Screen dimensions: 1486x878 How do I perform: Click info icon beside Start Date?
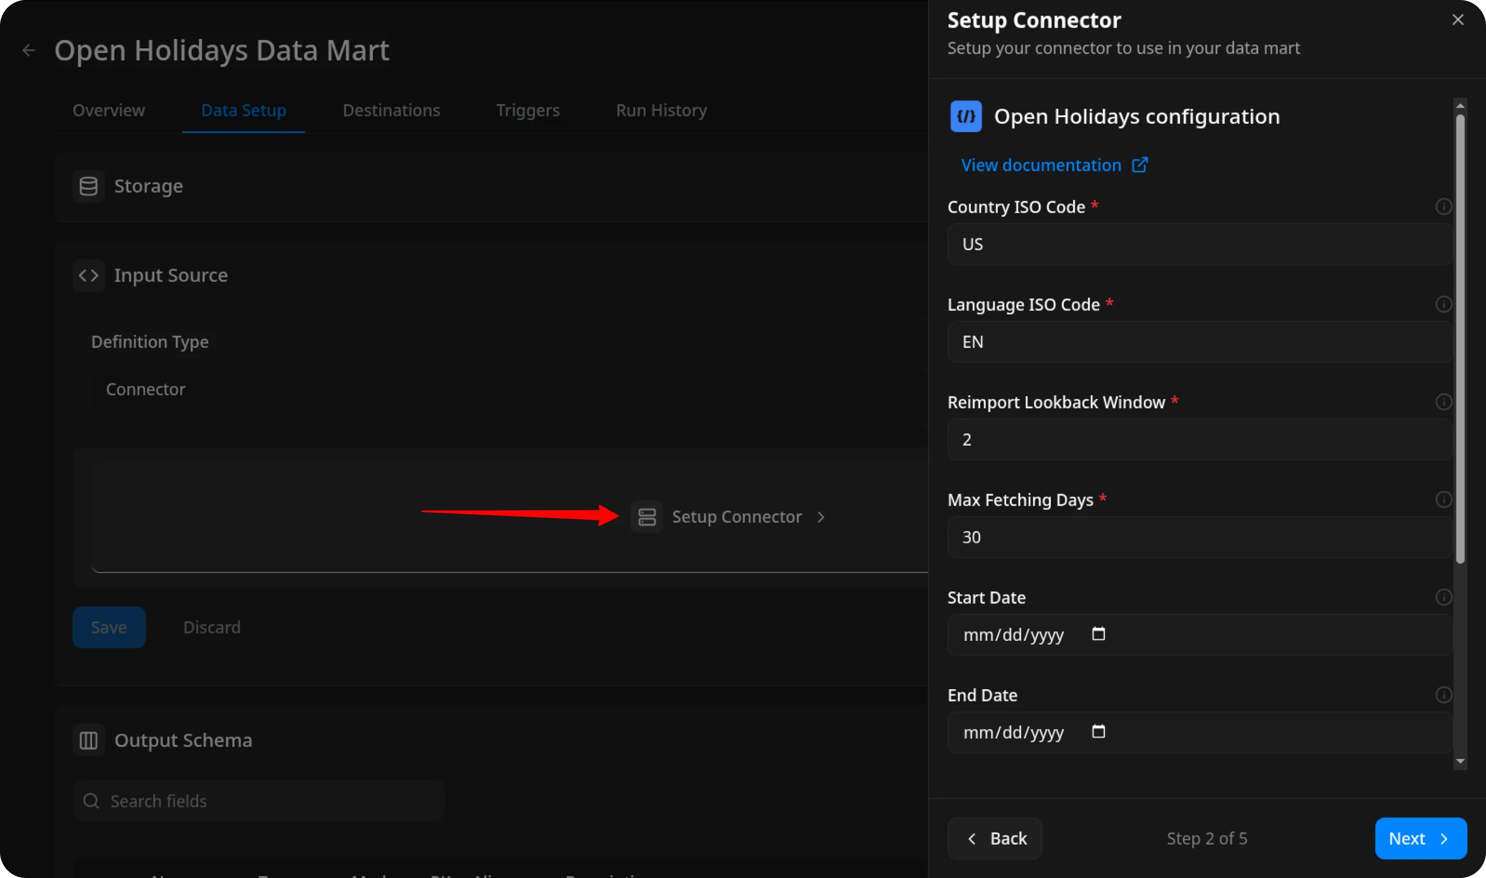(x=1443, y=597)
